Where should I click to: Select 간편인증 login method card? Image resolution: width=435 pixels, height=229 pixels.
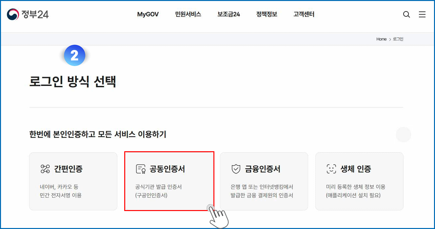click(73, 181)
